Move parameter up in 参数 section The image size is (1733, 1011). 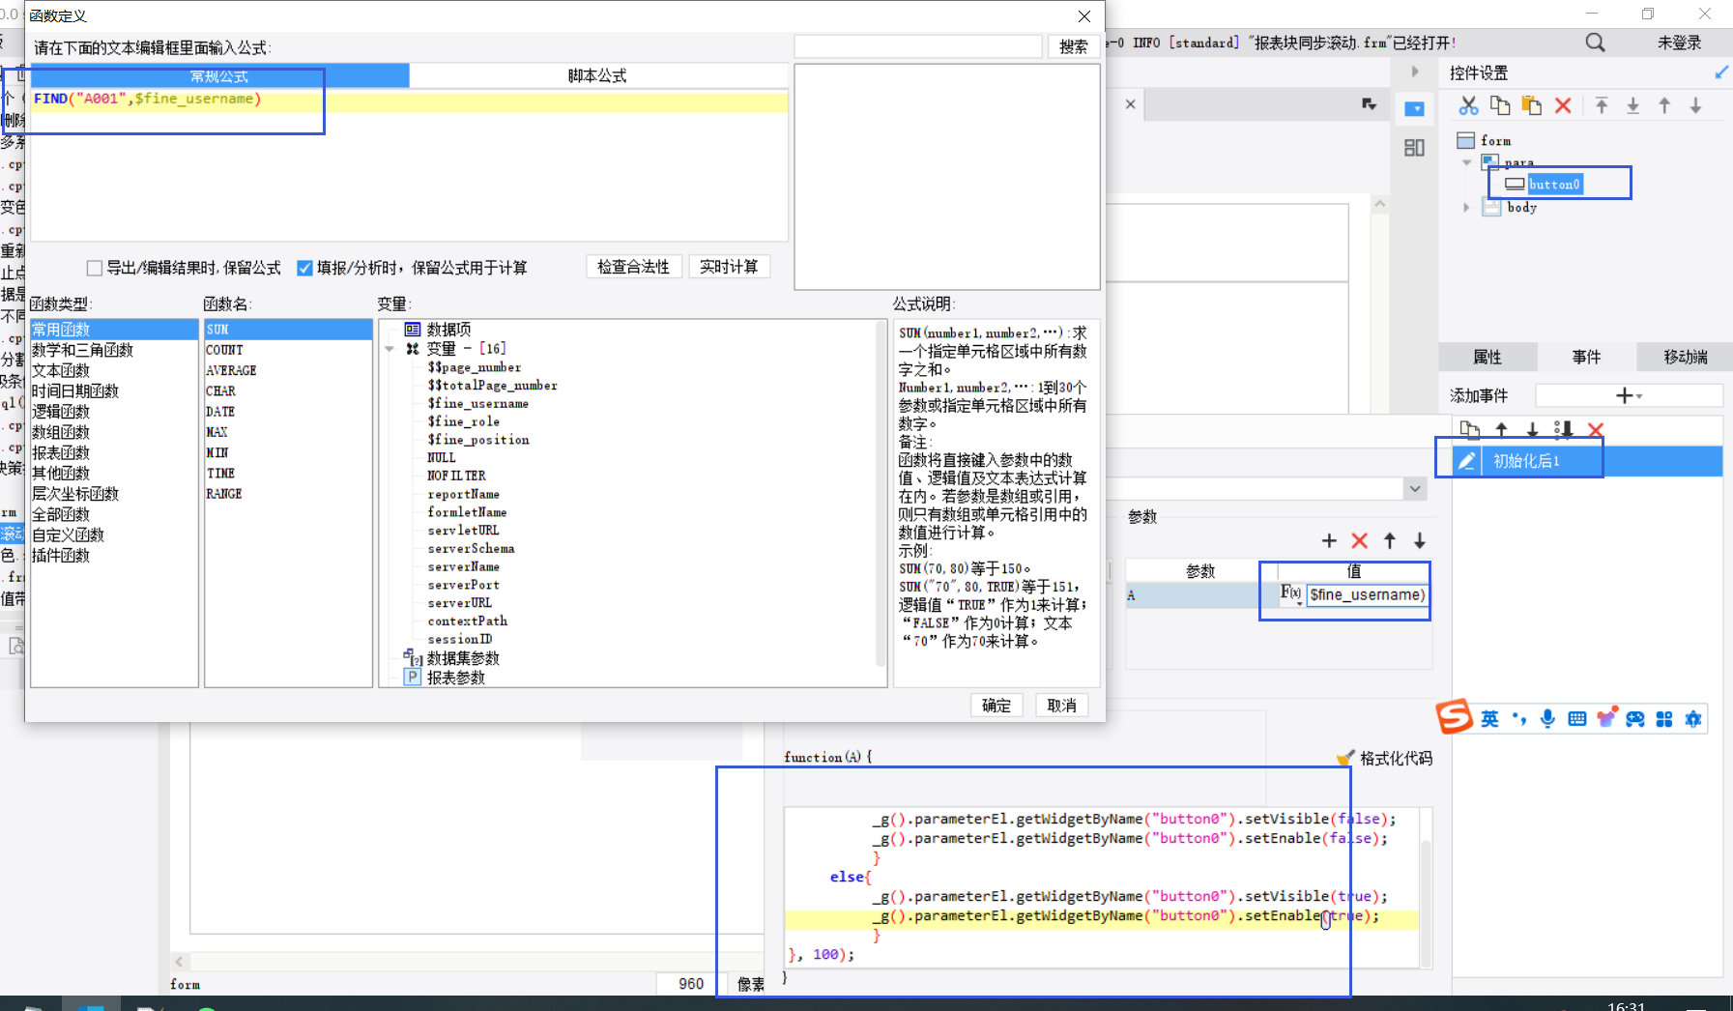1390,541
